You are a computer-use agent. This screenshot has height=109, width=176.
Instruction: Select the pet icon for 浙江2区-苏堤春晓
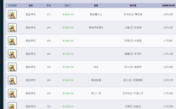pyautogui.click(x=12, y=80)
